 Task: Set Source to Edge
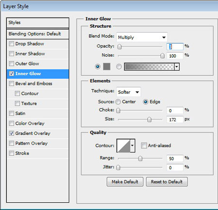click(x=145, y=102)
